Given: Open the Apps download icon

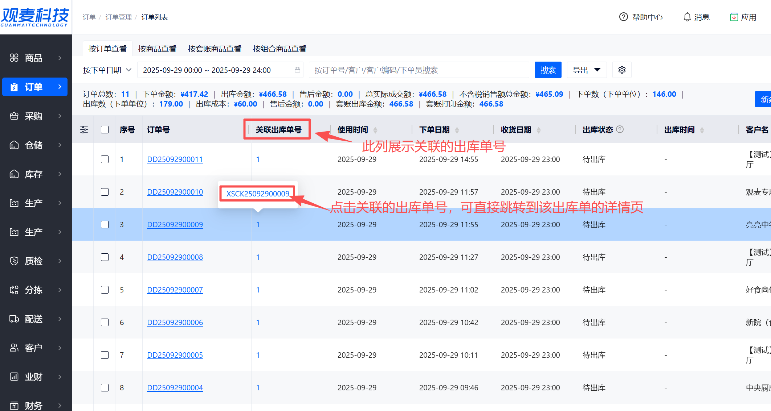Looking at the screenshot, I should [734, 17].
